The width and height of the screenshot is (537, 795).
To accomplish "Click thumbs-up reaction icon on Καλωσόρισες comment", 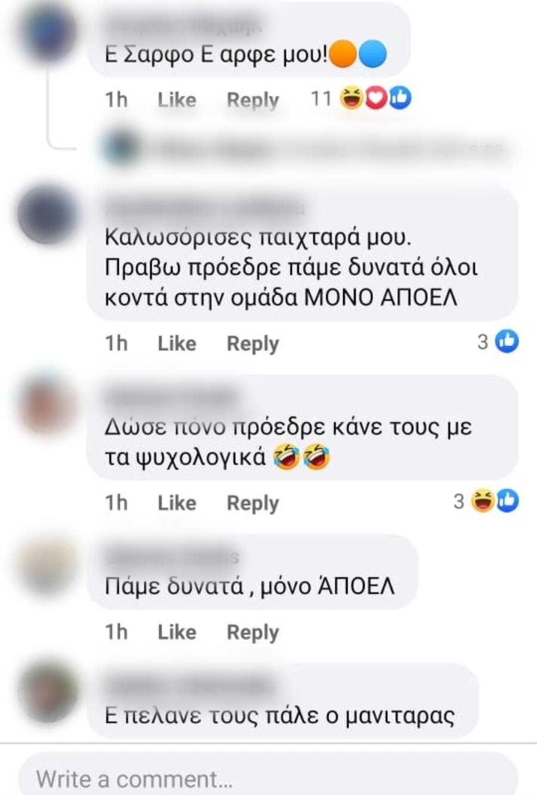I will (507, 341).
